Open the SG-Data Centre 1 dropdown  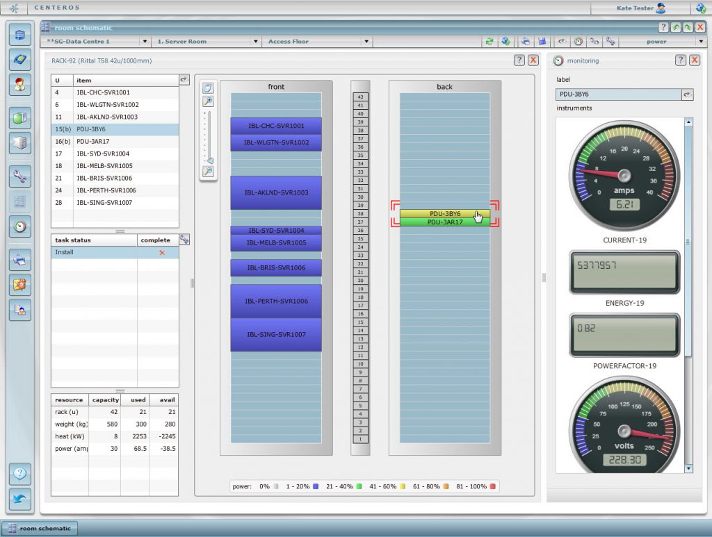pyautogui.click(x=144, y=41)
